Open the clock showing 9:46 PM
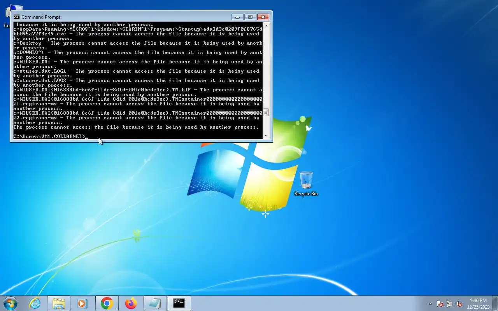 tap(478, 304)
